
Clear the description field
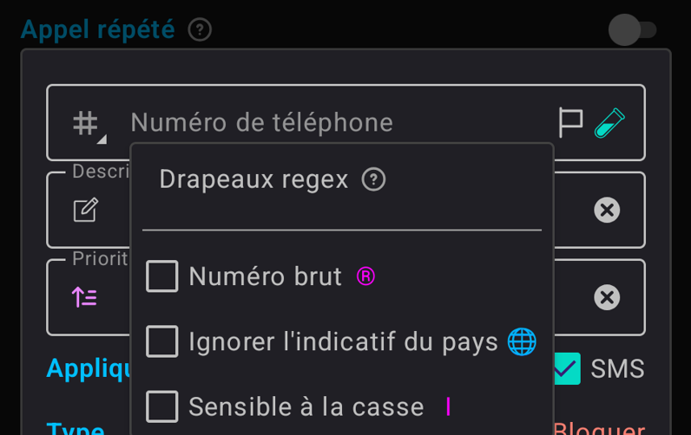pyautogui.click(x=607, y=210)
